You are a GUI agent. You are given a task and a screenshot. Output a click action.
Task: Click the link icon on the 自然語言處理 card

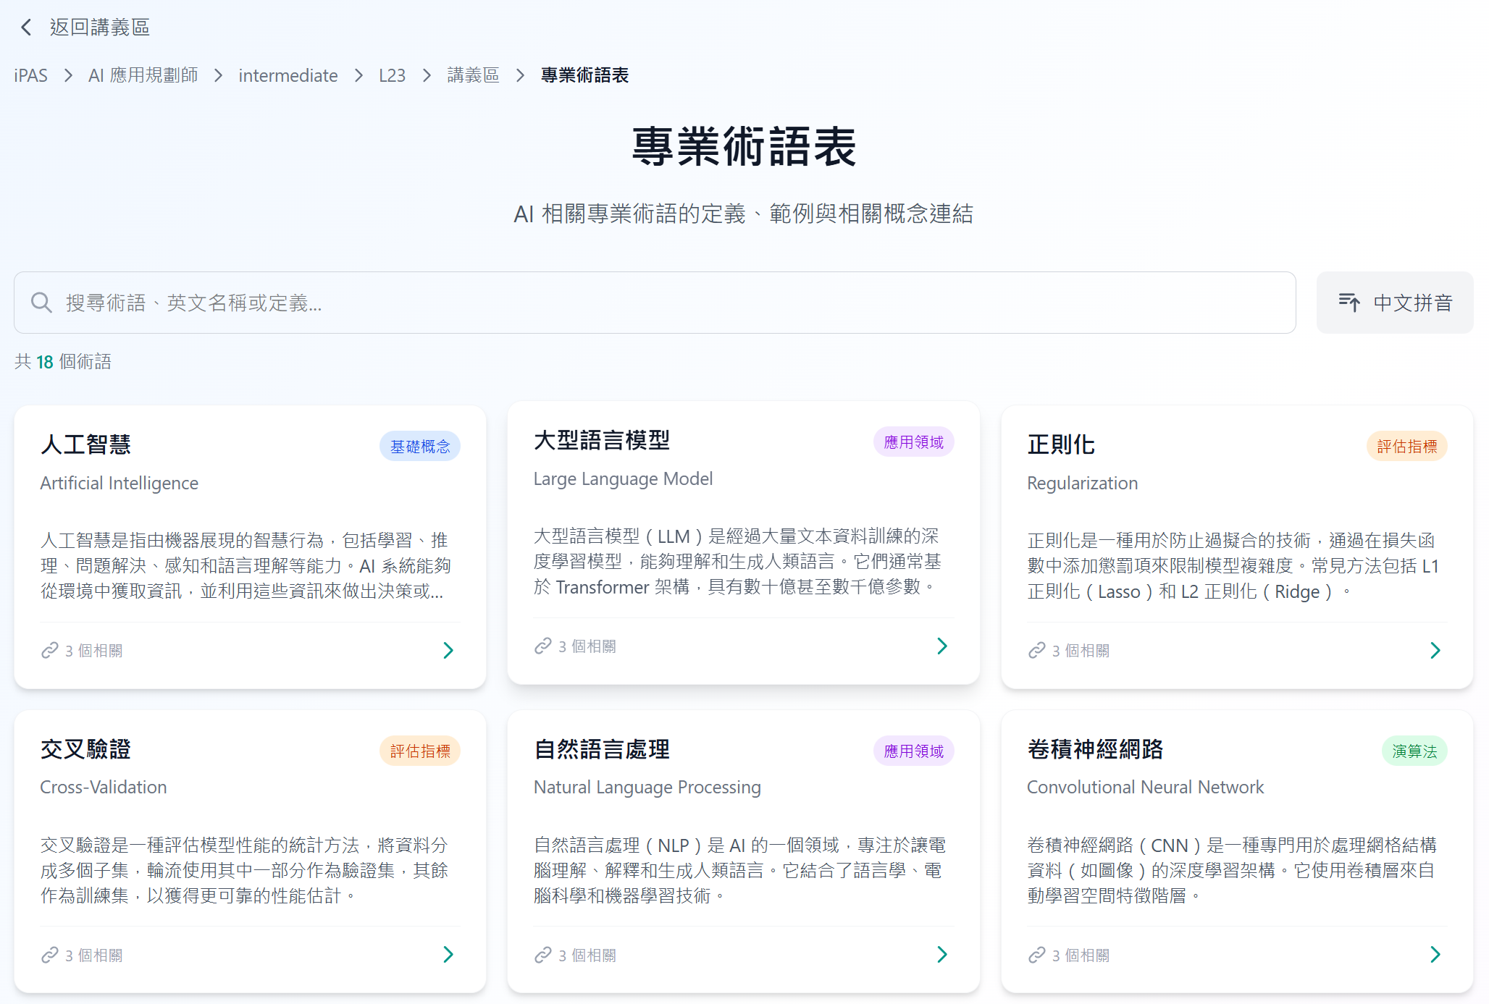(x=543, y=955)
